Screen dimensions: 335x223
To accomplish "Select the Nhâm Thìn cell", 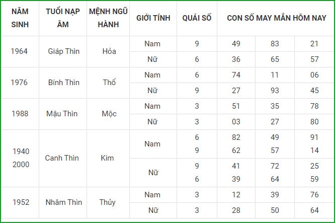I will (x=64, y=202).
